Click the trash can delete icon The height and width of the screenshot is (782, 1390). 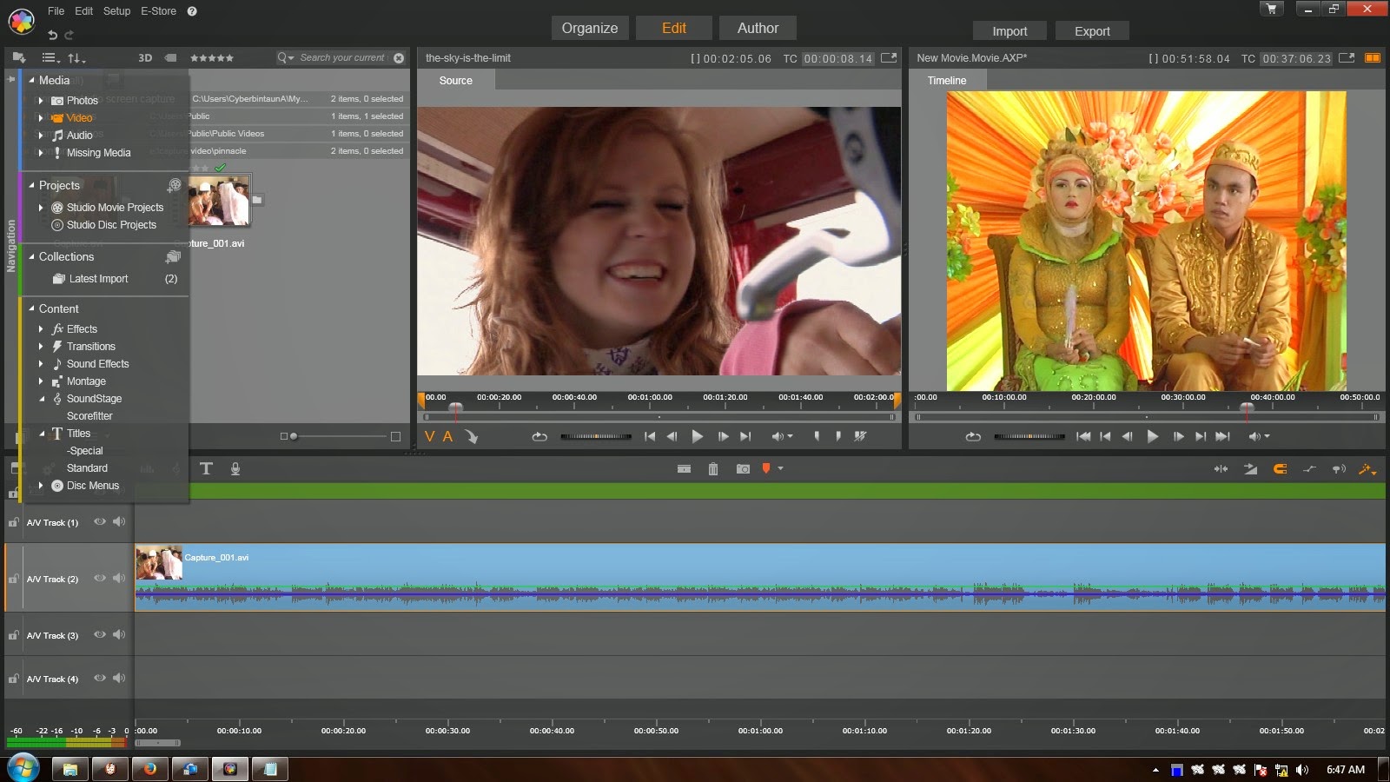click(712, 469)
